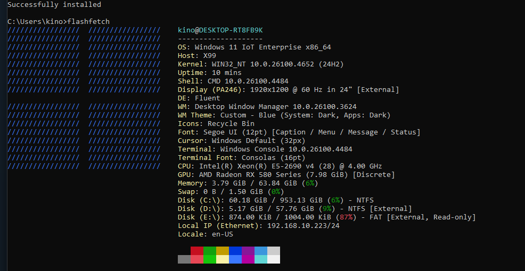
Task: Select the Disk (D:\) usage line
Action: tap(294, 209)
